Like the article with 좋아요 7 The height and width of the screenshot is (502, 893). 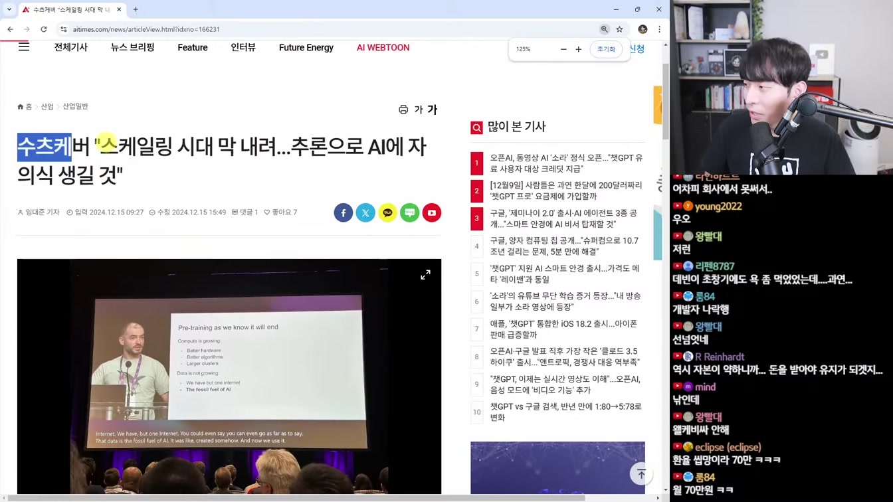tap(280, 212)
